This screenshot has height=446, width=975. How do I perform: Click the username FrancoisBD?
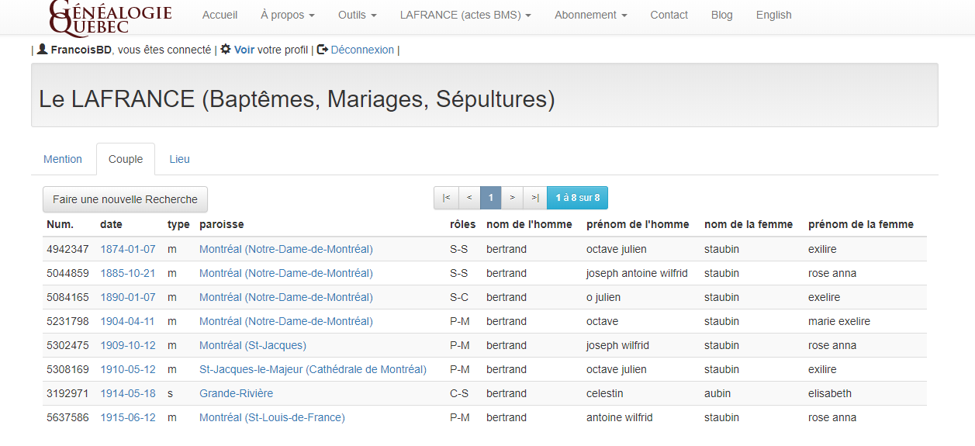click(x=81, y=50)
